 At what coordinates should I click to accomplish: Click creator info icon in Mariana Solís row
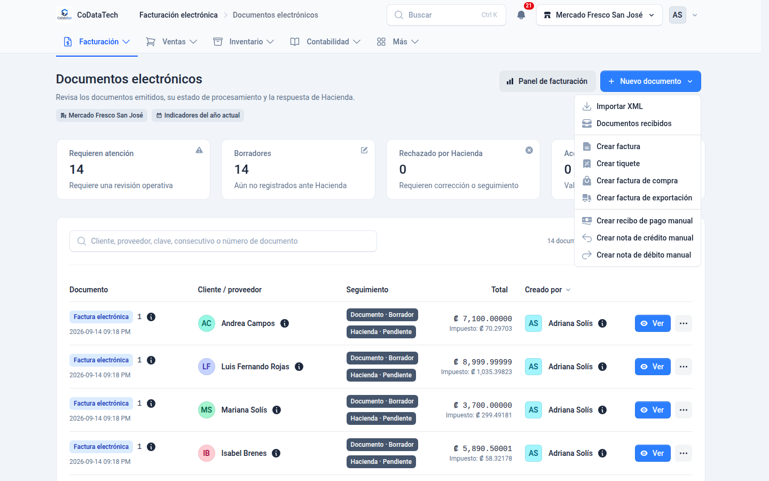[602, 410]
